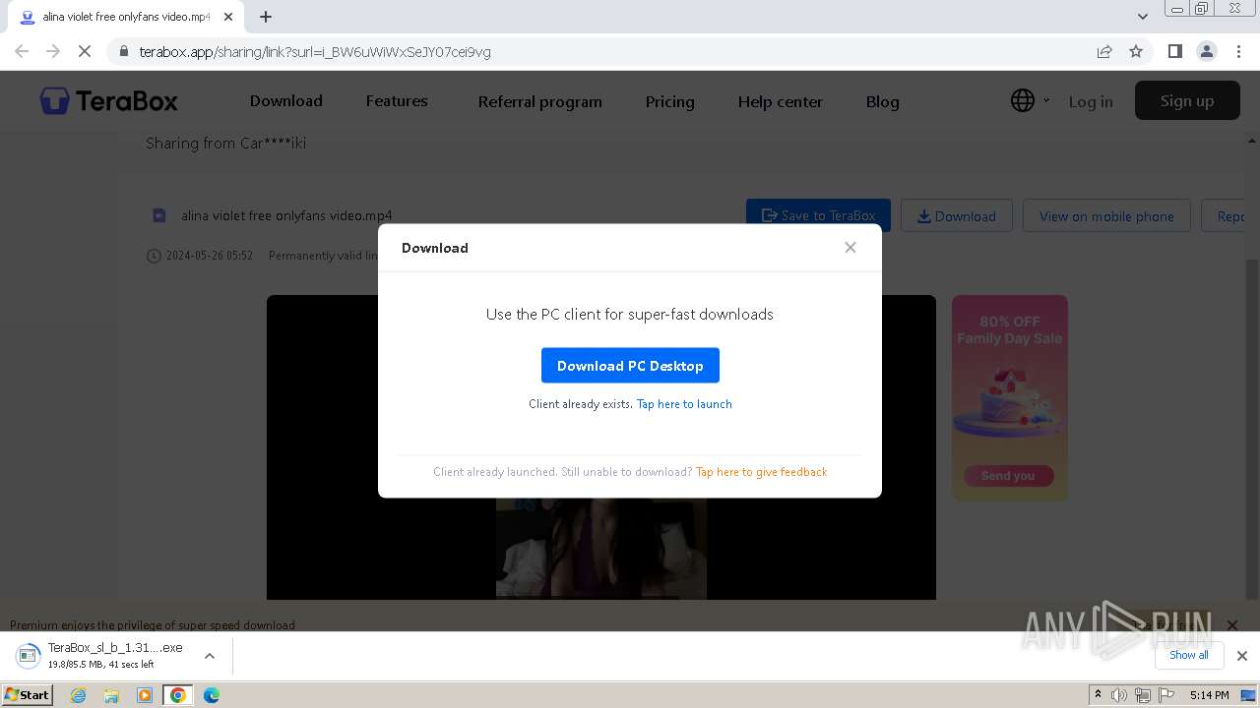1260x708 pixels.
Task: Open the Pricing page
Action: (669, 101)
